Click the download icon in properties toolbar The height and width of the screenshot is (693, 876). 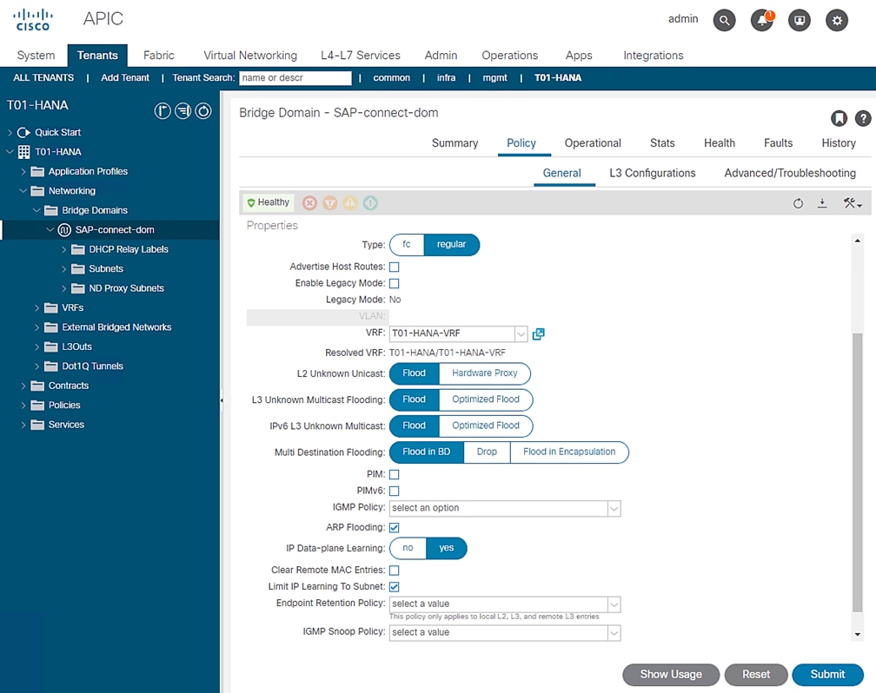point(822,203)
